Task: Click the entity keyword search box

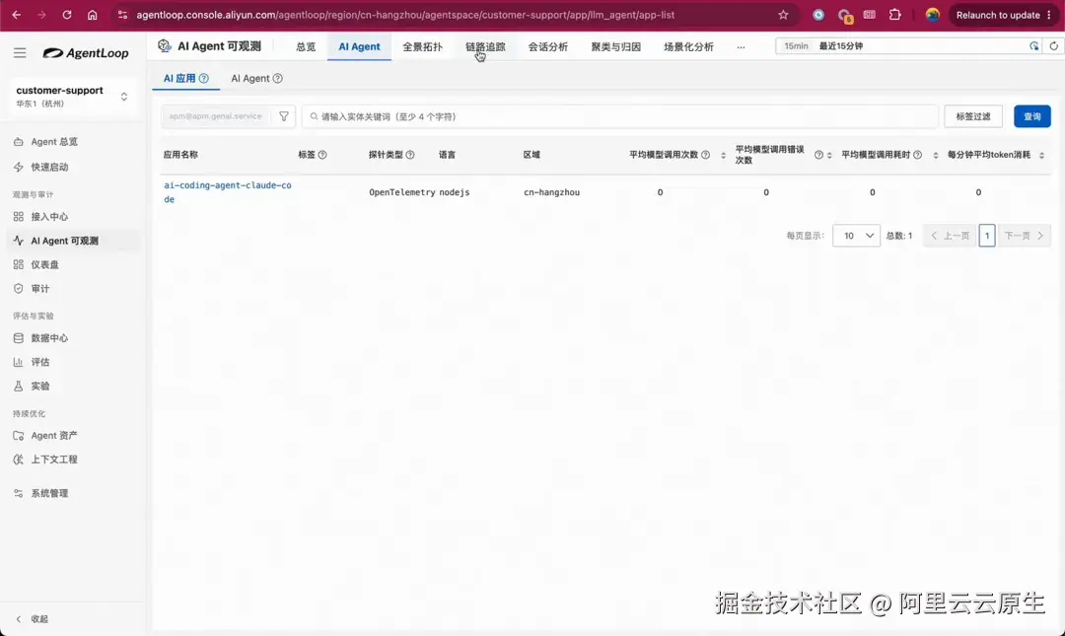Action: pos(620,116)
